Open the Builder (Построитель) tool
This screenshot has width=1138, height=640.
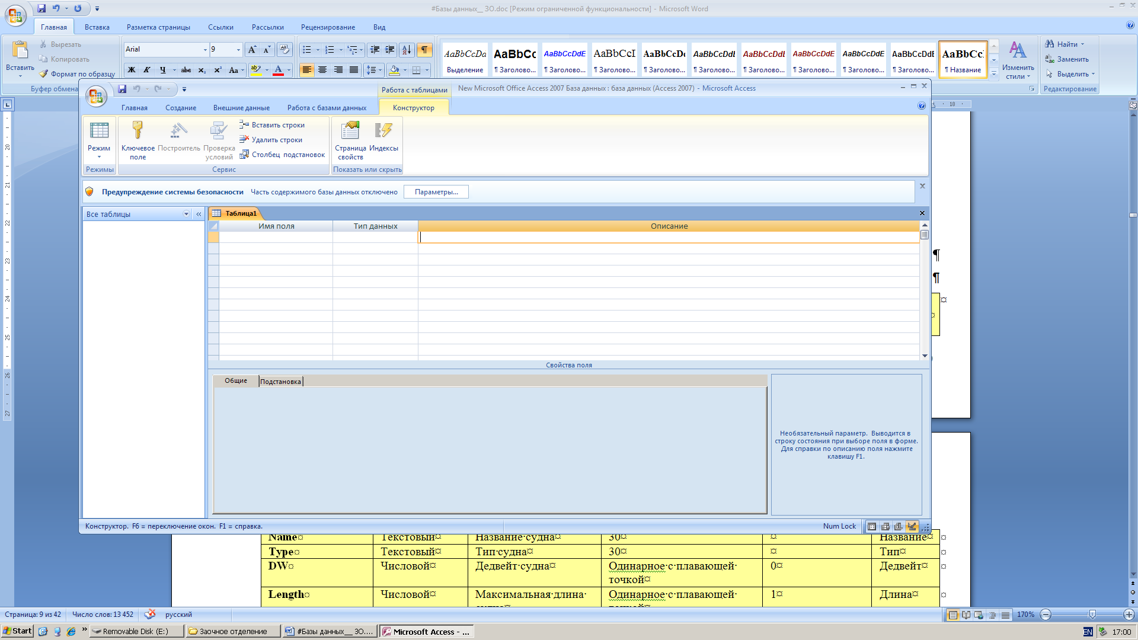178,137
